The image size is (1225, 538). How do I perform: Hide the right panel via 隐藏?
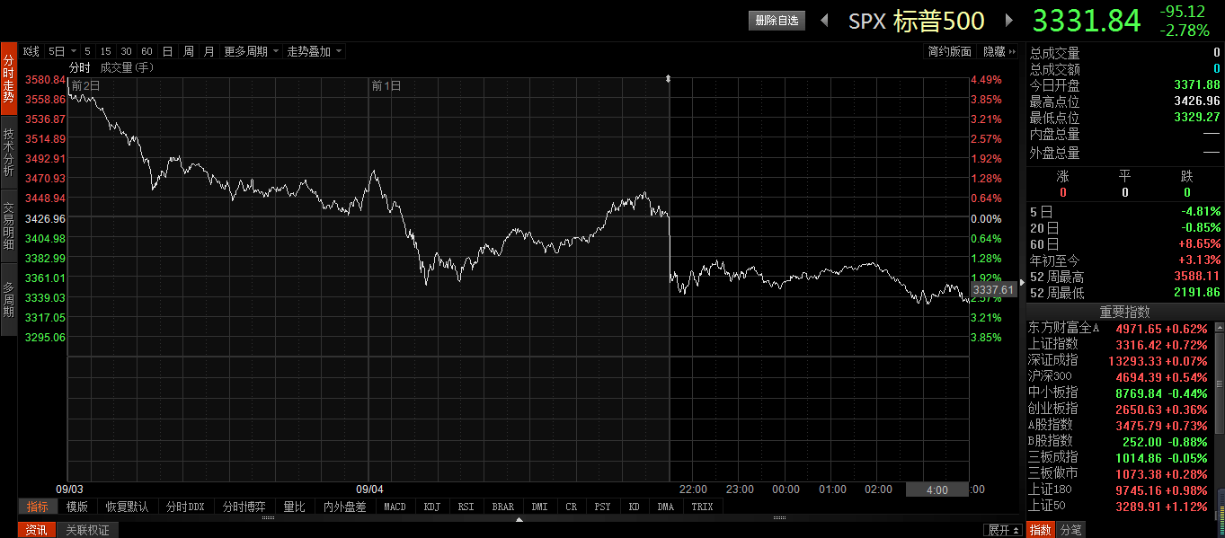click(x=994, y=51)
